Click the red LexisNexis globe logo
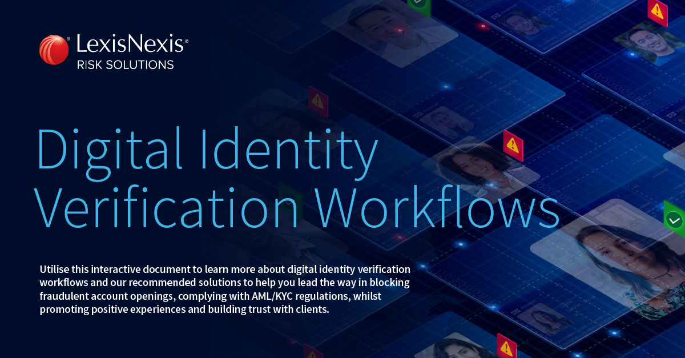 coord(54,50)
